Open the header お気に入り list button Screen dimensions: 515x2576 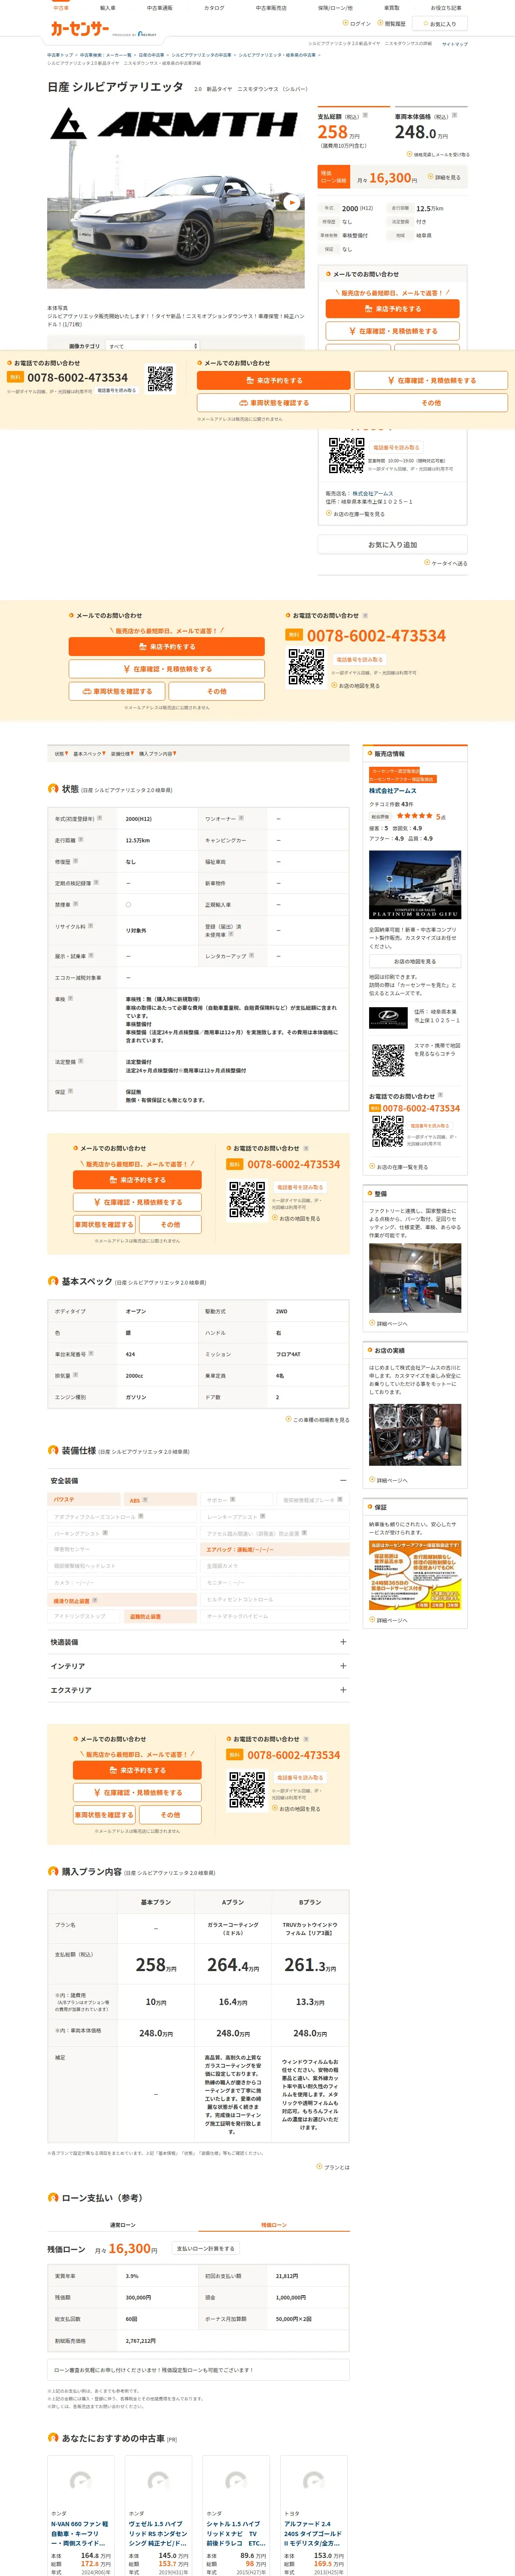440,23
